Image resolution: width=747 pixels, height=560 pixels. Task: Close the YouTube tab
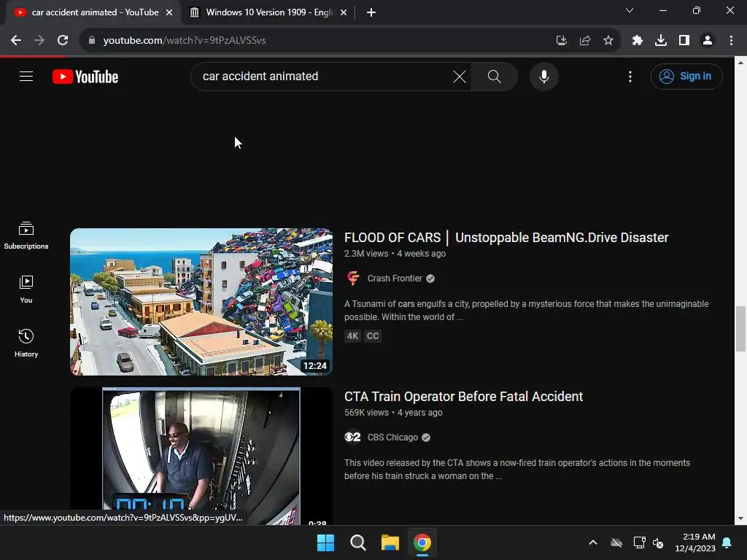tap(169, 12)
